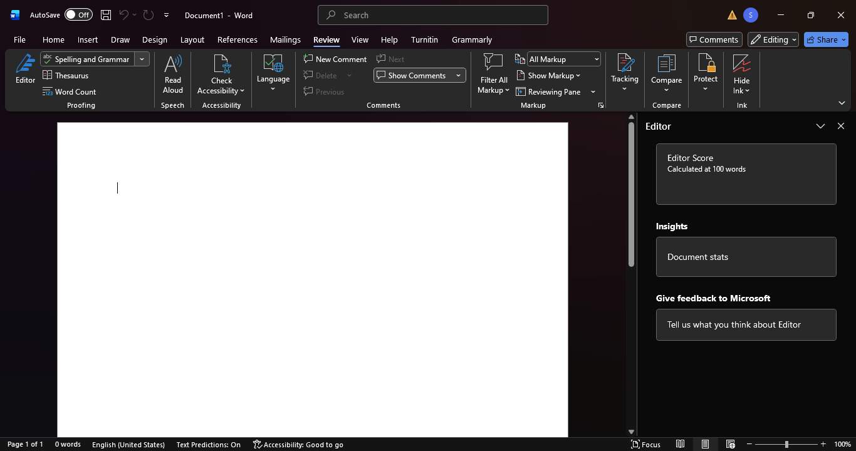The height and width of the screenshot is (451, 856).
Task: Switch to the Mailings tab
Action: point(285,39)
